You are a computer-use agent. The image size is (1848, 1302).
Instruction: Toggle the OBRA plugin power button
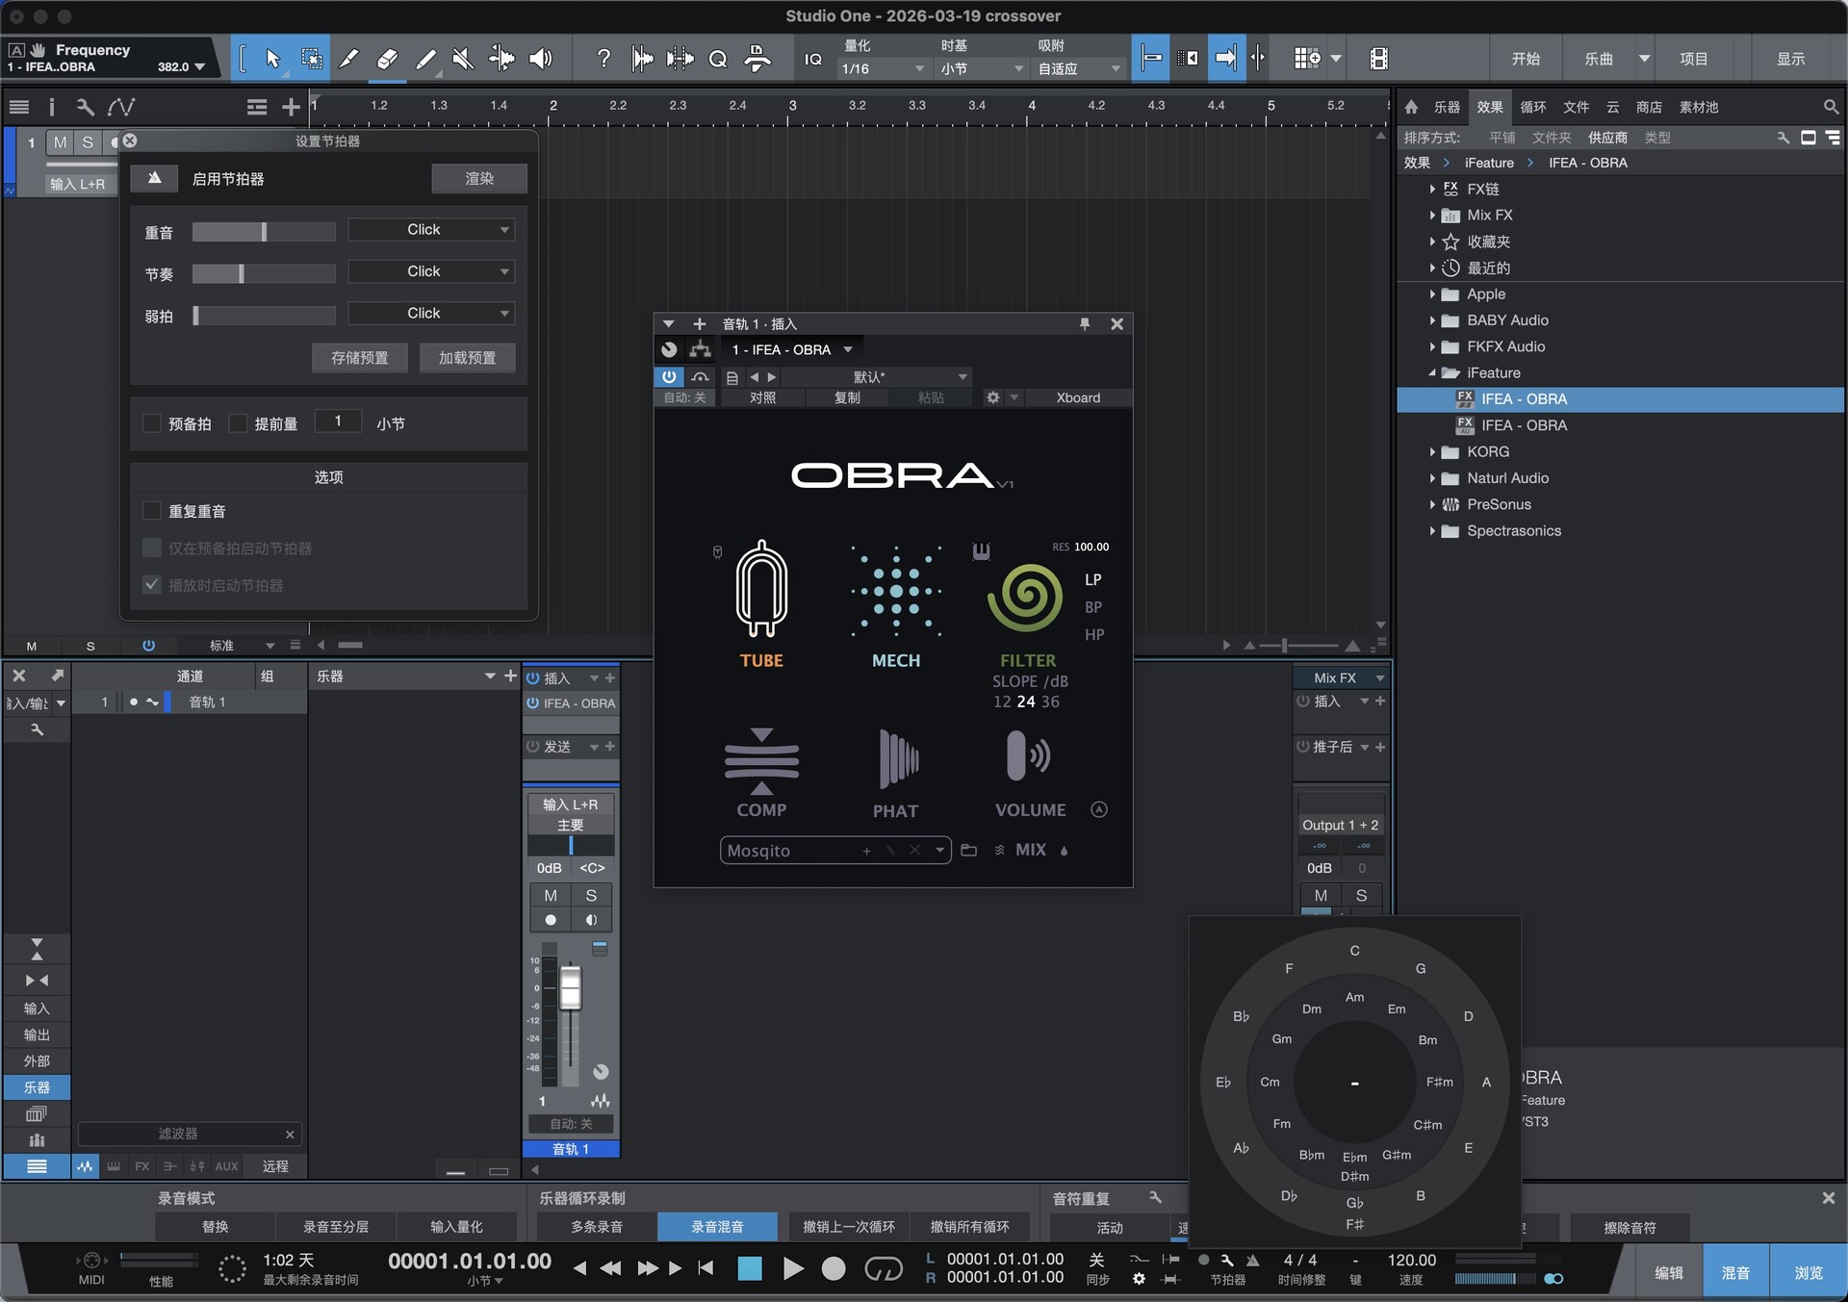pos(669,377)
